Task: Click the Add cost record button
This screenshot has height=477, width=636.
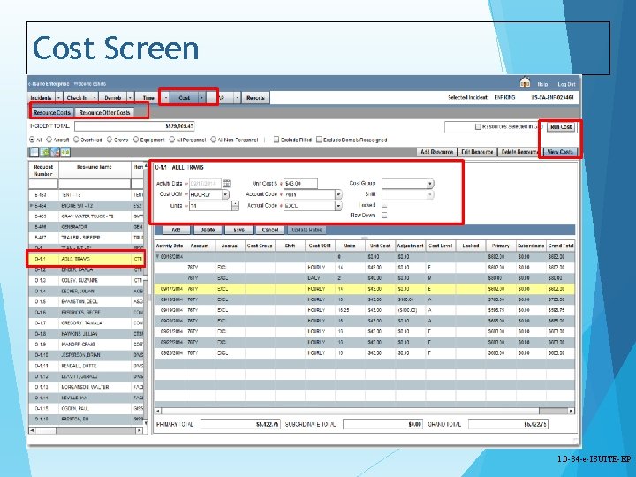Action: point(176,230)
